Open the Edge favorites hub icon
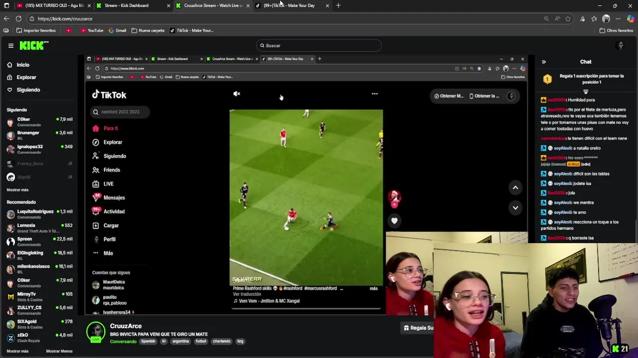Screen dimensions: 638x358 tap(594, 19)
